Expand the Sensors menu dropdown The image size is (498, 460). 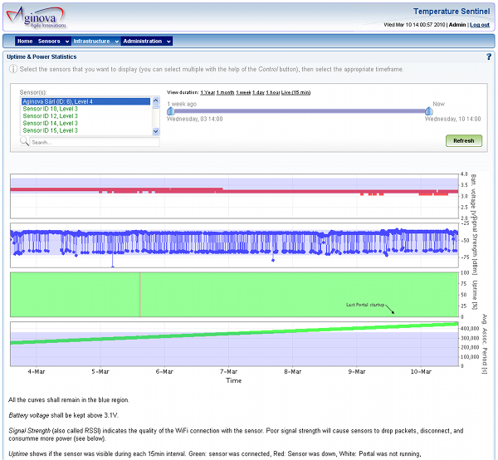(53, 41)
